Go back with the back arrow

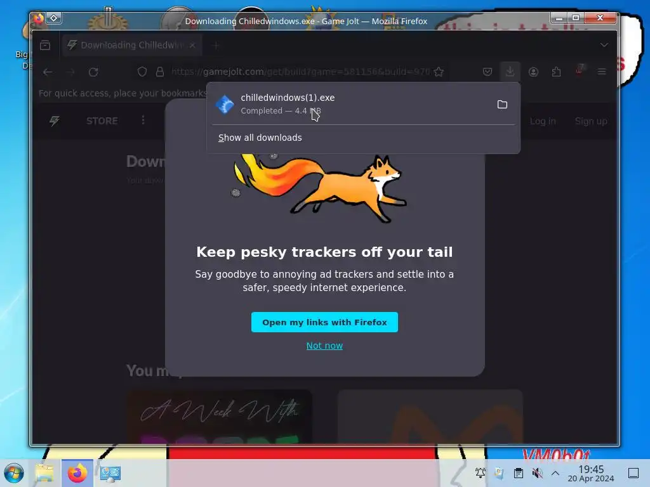[48, 72]
